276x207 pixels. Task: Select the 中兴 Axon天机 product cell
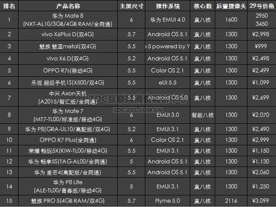click(68, 98)
